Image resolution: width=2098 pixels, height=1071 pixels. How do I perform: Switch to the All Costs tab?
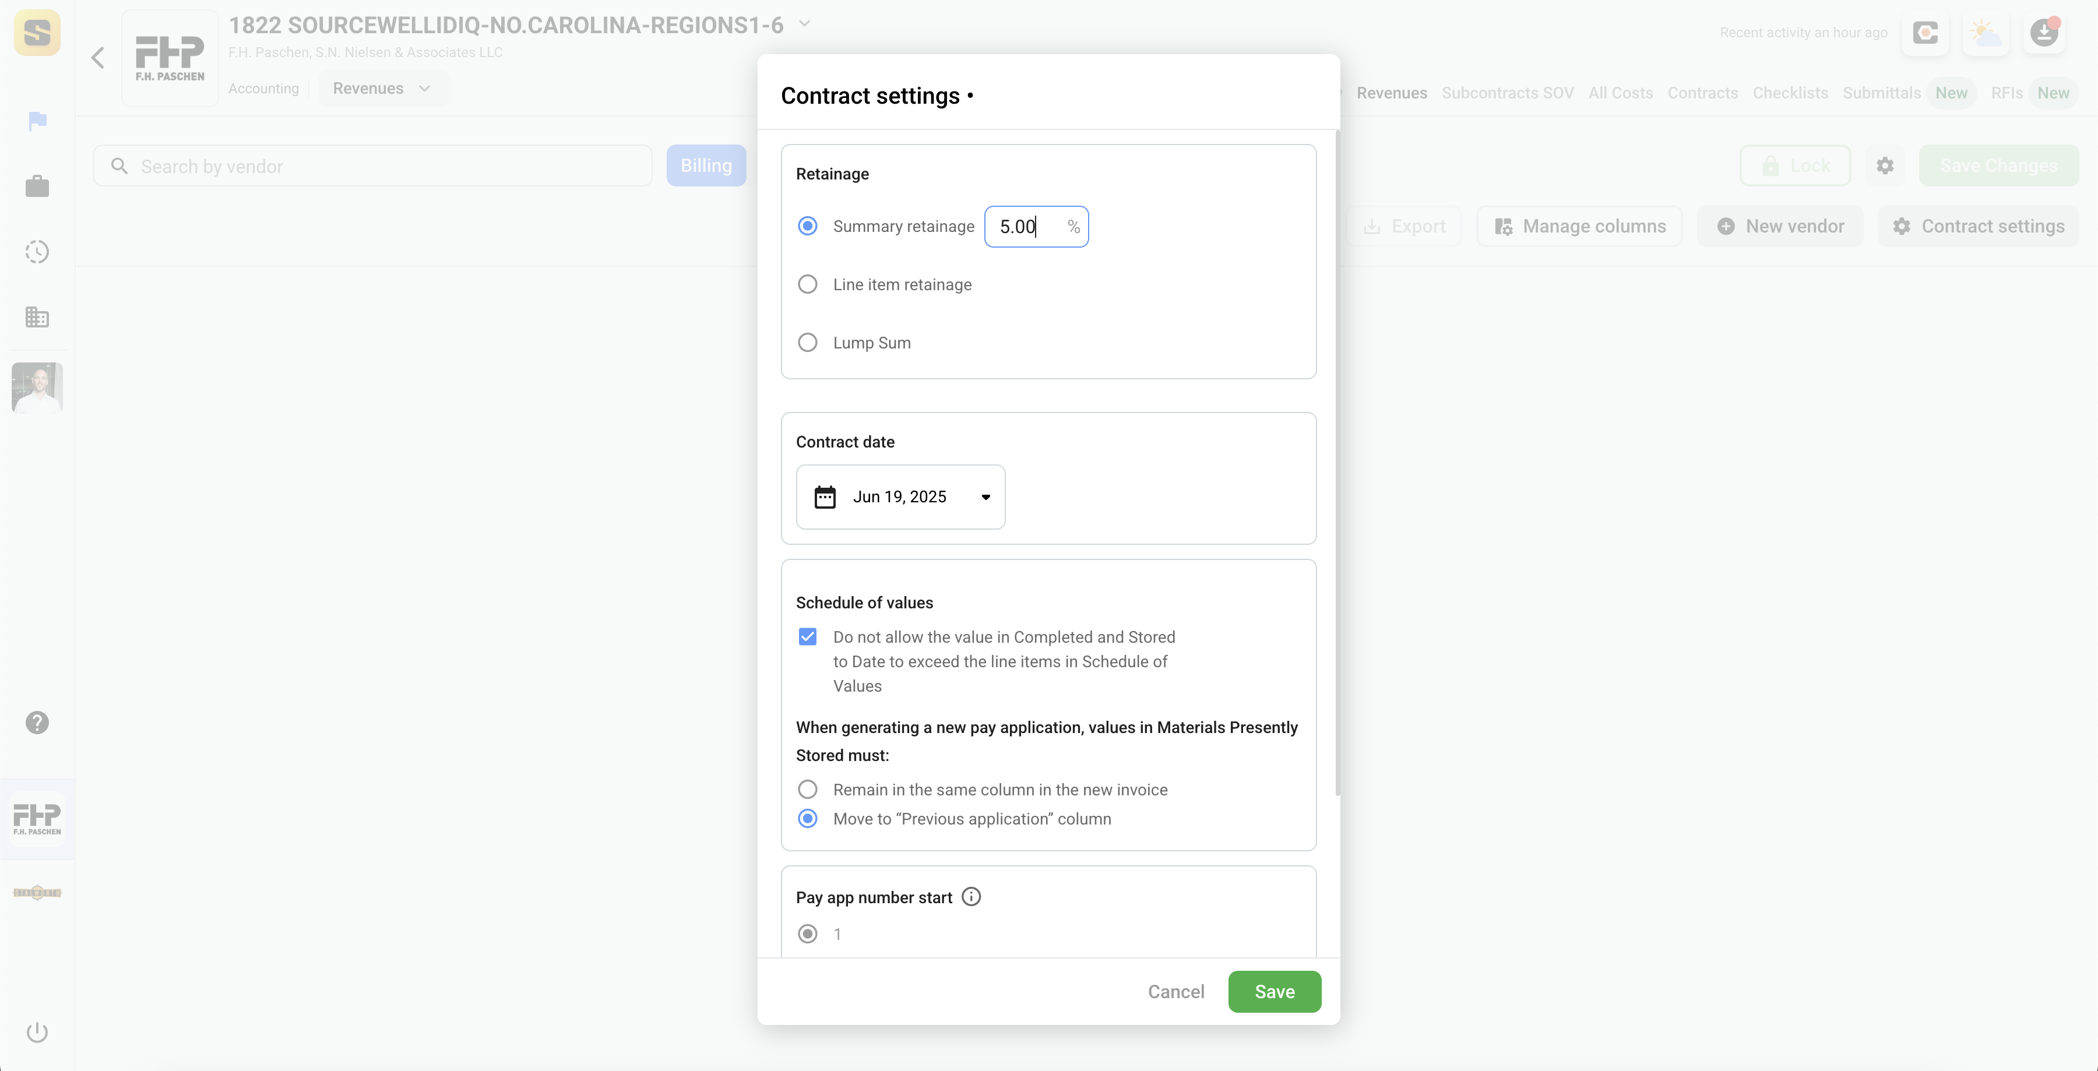1620,93
